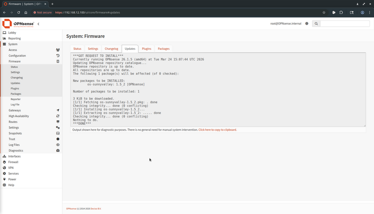The width and height of the screenshot is (374, 214).
Task: Switch to the Status tab
Action: pyautogui.click(x=77, y=49)
